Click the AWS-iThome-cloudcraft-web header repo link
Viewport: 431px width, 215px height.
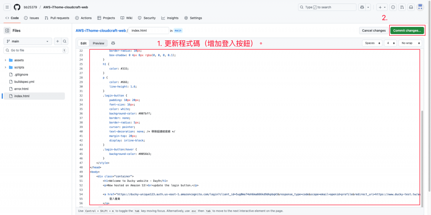point(66,7)
